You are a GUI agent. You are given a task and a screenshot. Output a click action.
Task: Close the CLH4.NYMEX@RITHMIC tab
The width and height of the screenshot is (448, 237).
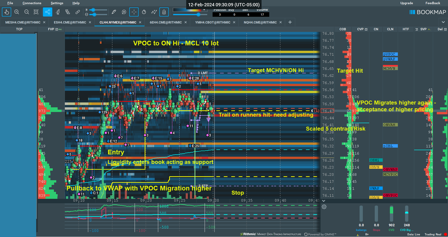[x=140, y=22]
